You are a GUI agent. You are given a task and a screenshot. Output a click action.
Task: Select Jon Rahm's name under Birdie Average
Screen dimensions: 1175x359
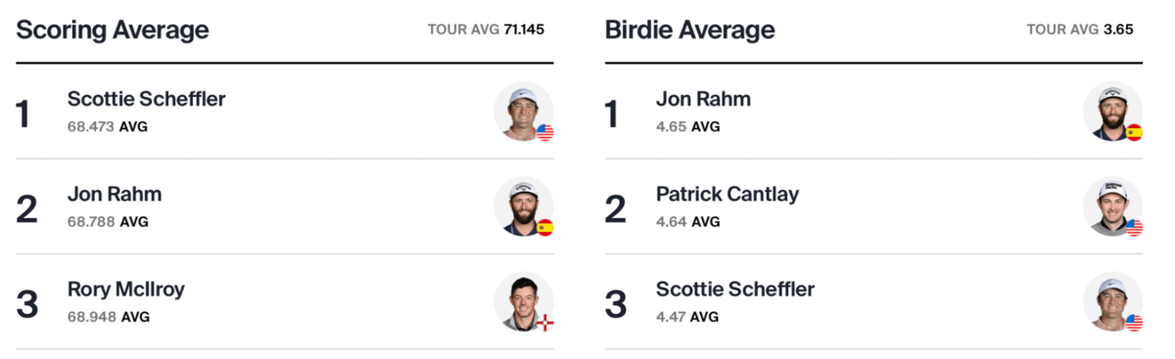[x=703, y=99]
